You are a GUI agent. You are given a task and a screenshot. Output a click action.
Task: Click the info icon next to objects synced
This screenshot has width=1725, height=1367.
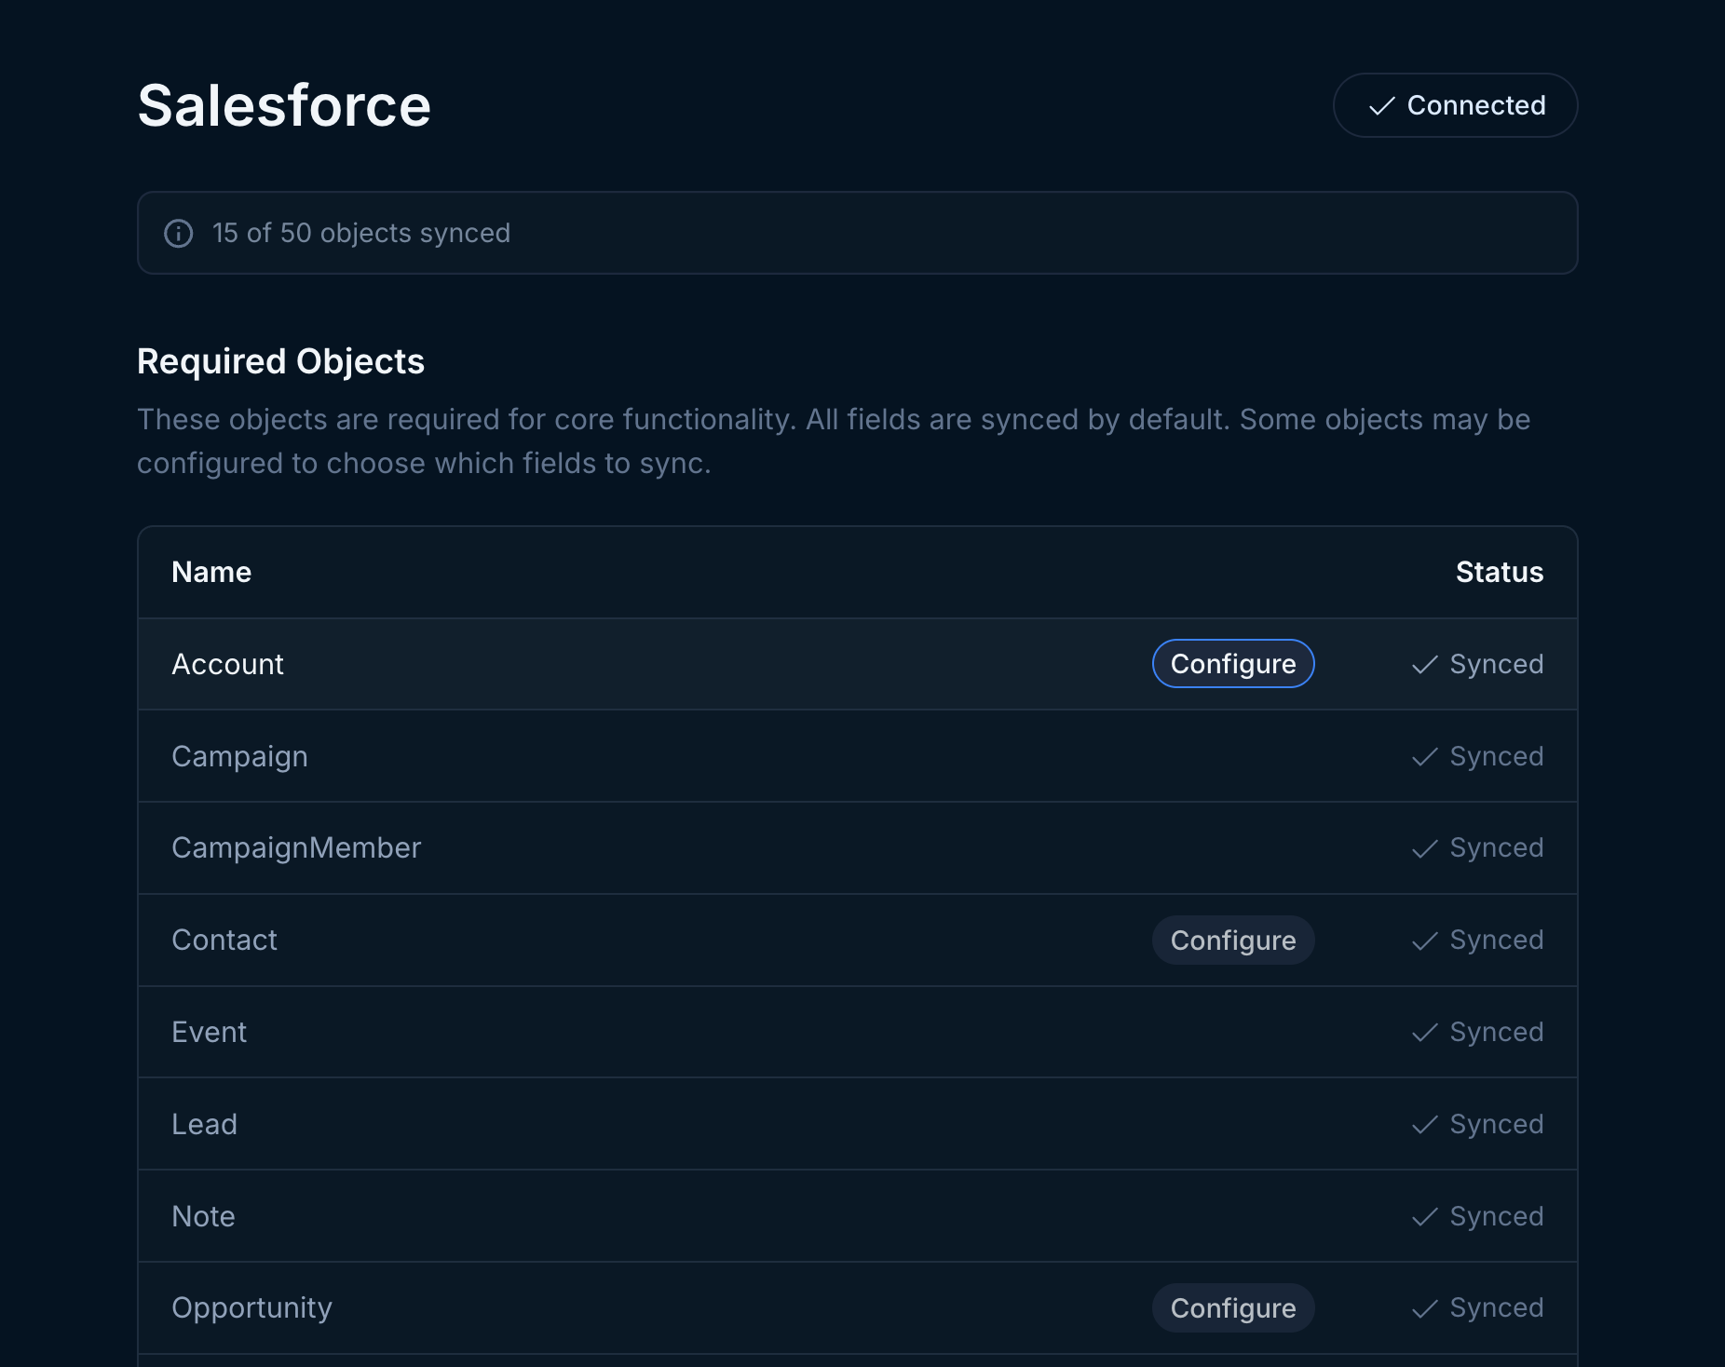pyautogui.click(x=179, y=233)
